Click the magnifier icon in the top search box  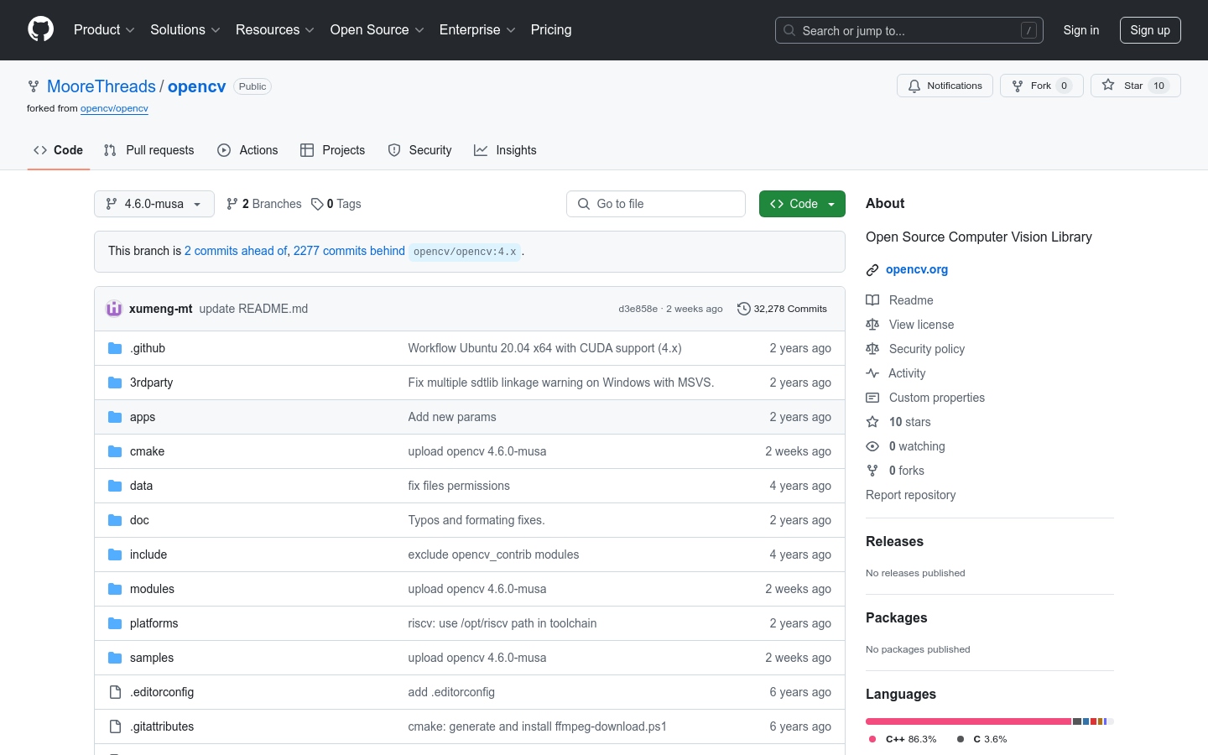pyautogui.click(x=789, y=30)
